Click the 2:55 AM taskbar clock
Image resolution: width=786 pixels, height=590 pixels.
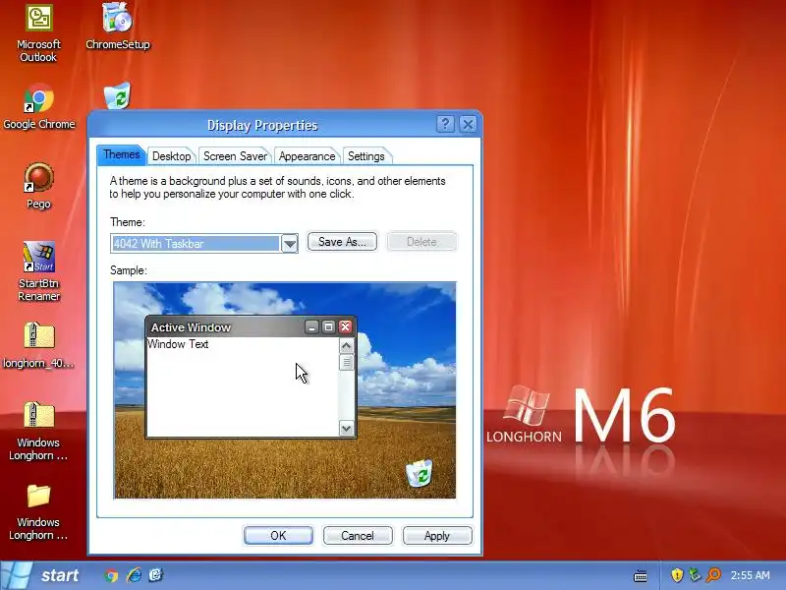[750, 575]
